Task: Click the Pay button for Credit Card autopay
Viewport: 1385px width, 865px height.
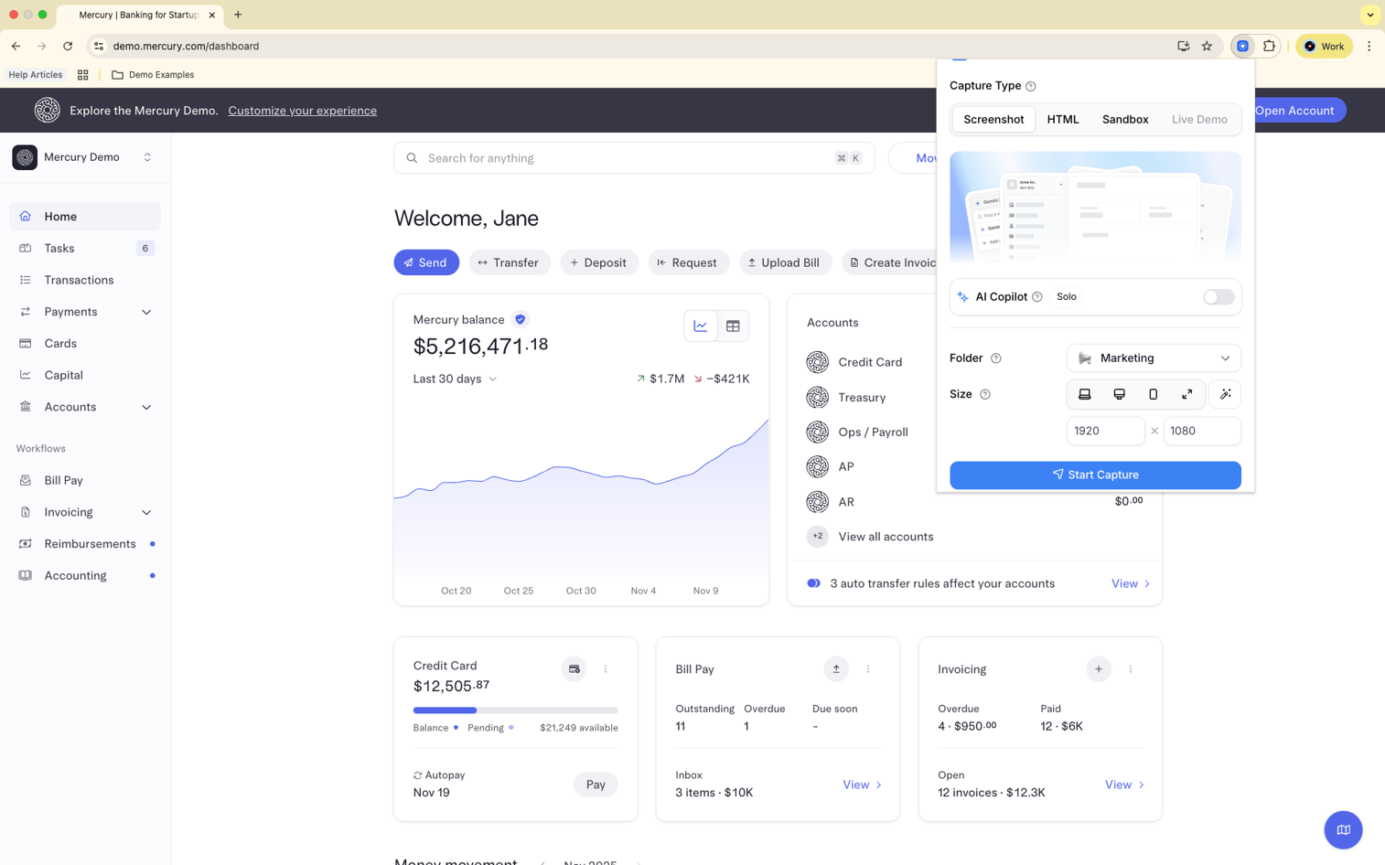Action: coord(596,785)
